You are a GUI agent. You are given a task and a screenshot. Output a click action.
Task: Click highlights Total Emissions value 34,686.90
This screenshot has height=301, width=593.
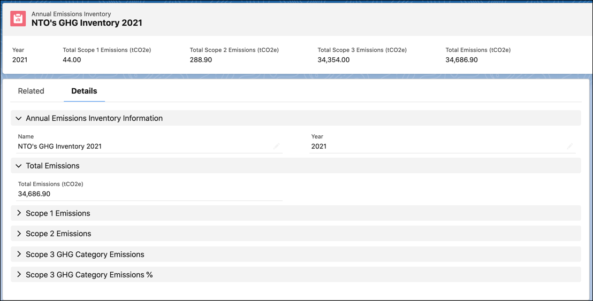click(x=461, y=60)
